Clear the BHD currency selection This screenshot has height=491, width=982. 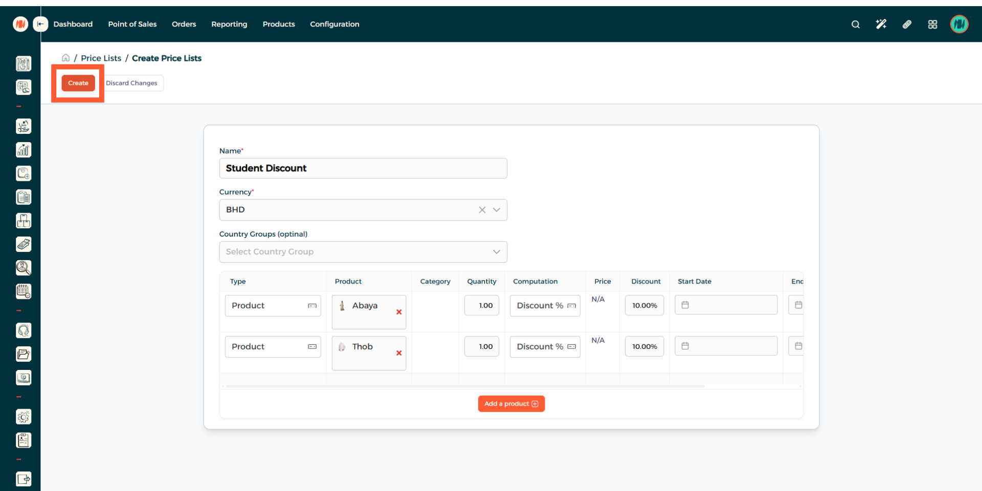click(x=482, y=210)
